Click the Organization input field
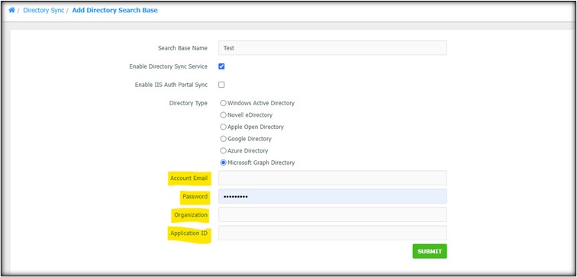577x277 pixels. point(333,215)
